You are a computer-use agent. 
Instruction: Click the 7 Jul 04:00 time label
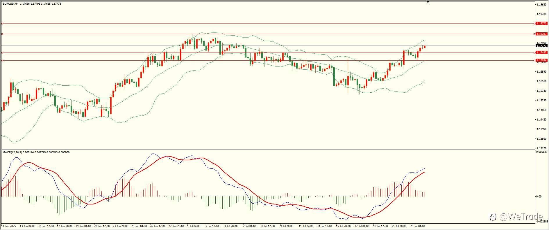pos(250,226)
